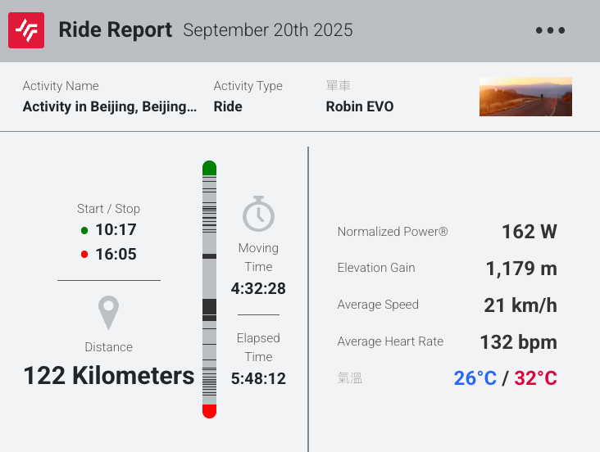Click the stopwatch moving time icon
This screenshot has width=600, height=452.
(x=258, y=215)
